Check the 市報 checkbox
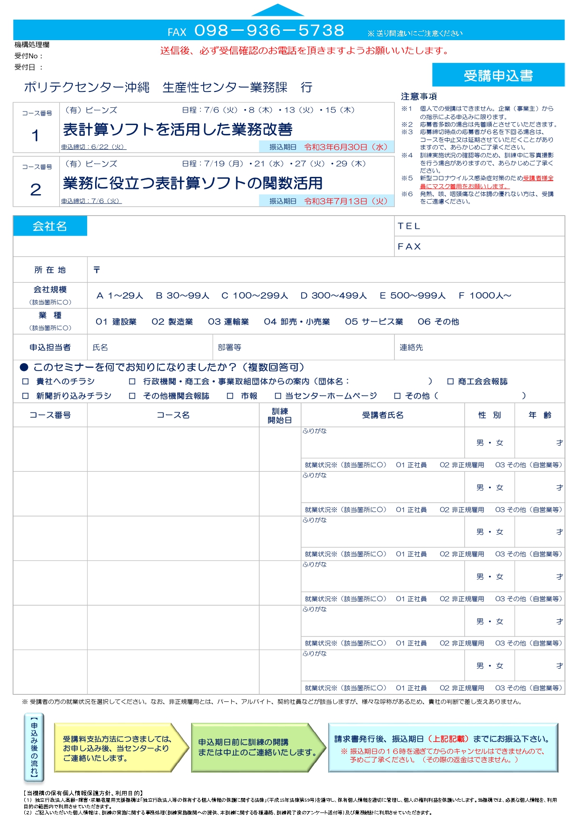The image size is (578, 819). (230, 396)
